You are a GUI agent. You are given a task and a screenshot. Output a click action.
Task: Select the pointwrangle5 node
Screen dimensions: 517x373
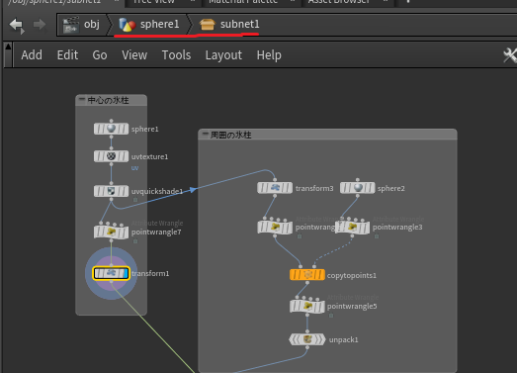(307, 306)
